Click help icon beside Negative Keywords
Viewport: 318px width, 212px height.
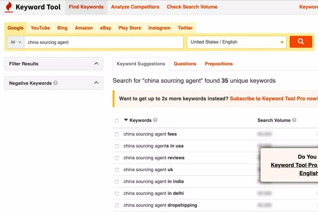[x=55, y=83]
